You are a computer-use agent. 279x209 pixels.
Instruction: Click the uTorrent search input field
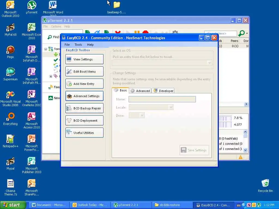coord(221,33)
